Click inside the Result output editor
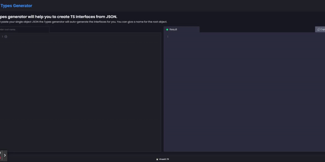Viewport: 325px width, 162px height. (x=244, y=92)
